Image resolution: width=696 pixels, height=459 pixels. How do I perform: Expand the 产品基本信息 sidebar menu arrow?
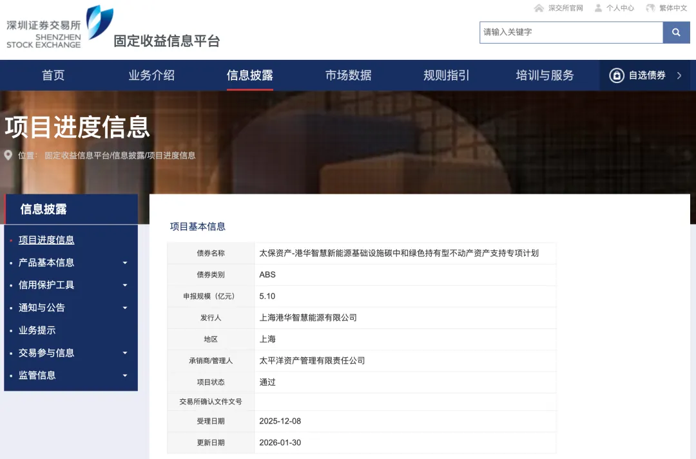125,263
